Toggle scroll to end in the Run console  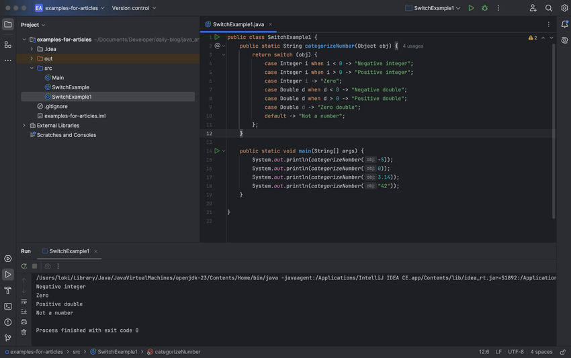pos(24,312)
